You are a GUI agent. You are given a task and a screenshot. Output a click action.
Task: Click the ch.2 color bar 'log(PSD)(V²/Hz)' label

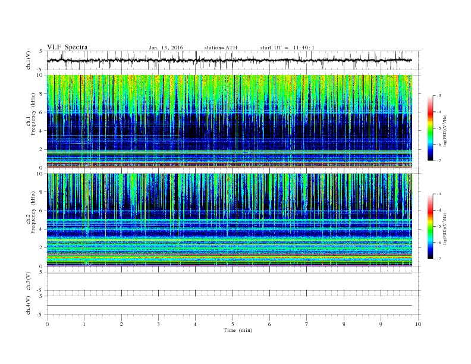click(x=445, y=228)
